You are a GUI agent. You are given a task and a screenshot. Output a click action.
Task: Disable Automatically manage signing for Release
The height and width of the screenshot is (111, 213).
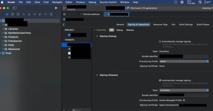[160, 80]
